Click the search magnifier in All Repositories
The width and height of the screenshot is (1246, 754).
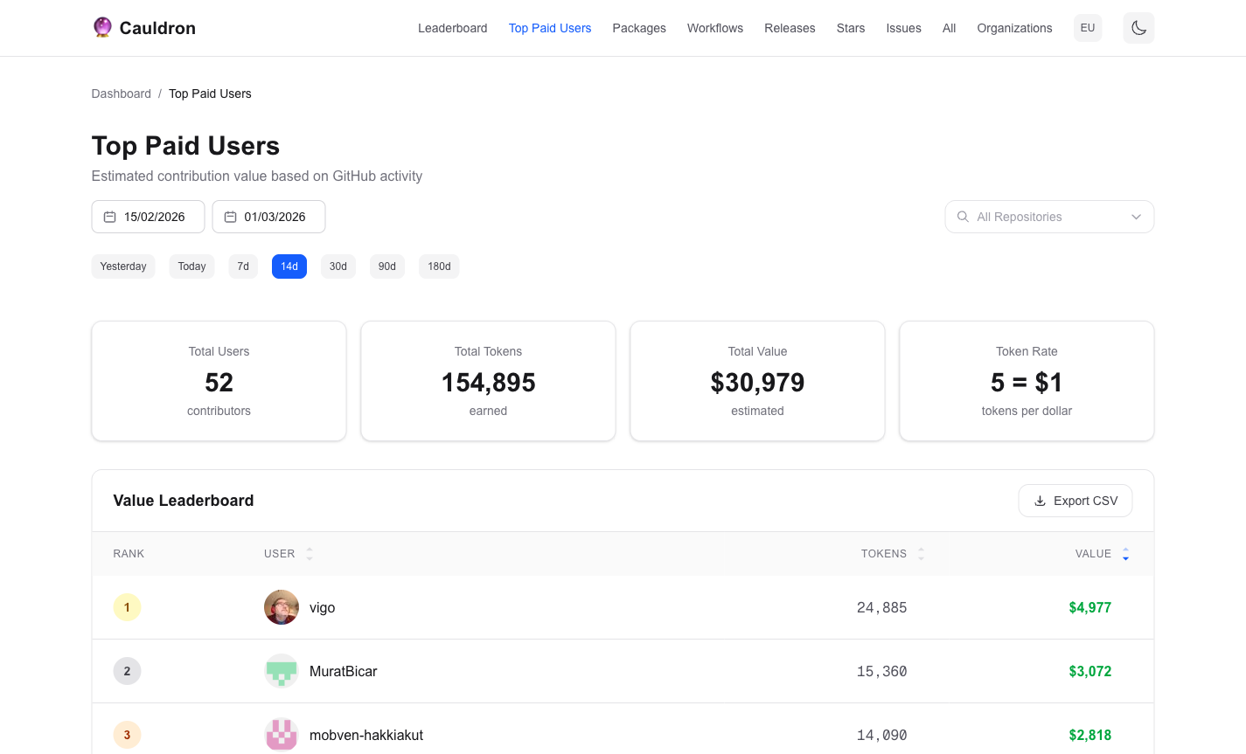pyautogui.click(x=963, y=216)
